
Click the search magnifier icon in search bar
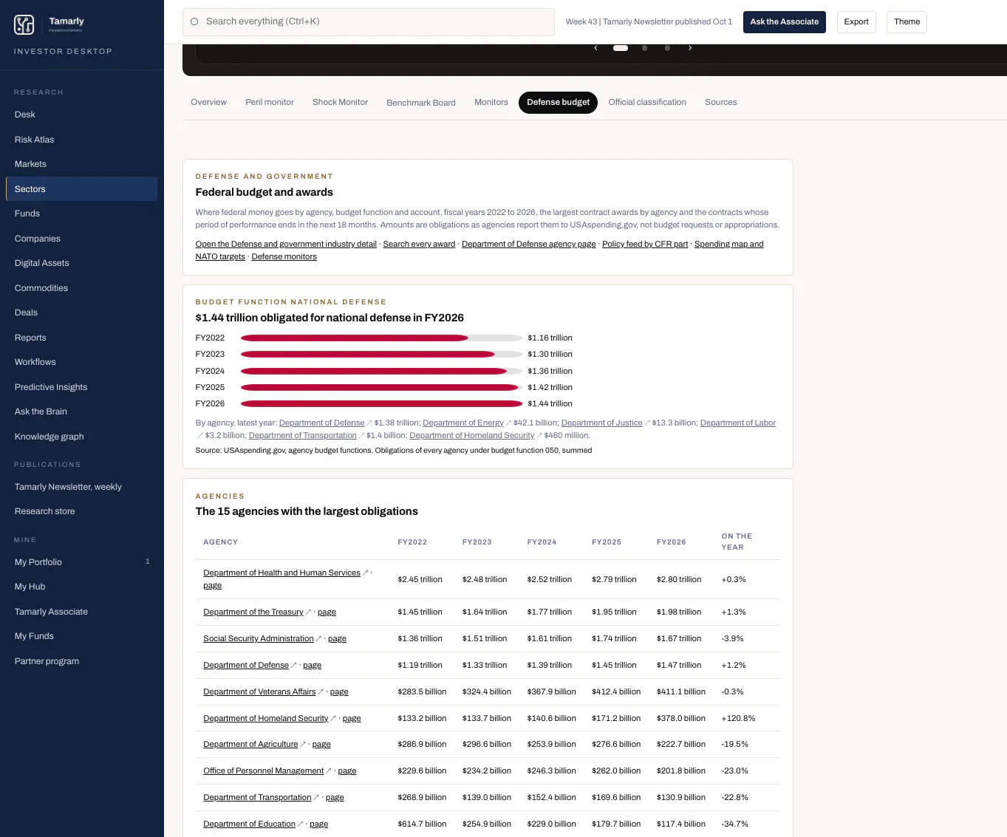tap(194, 21)
